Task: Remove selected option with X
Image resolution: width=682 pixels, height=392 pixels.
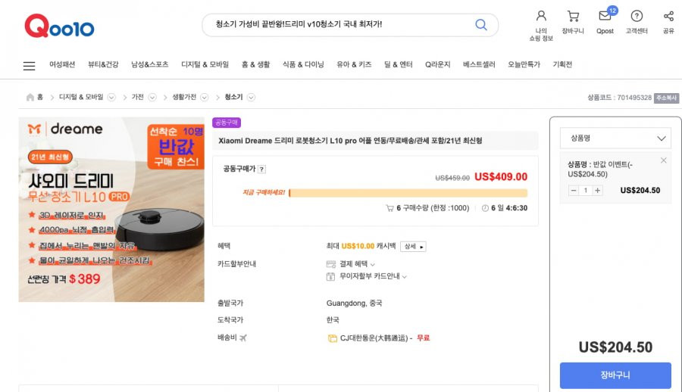Action: click(663, 160)
